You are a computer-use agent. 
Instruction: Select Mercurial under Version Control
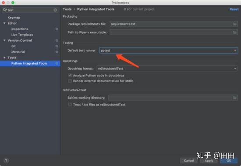point(18,52)
